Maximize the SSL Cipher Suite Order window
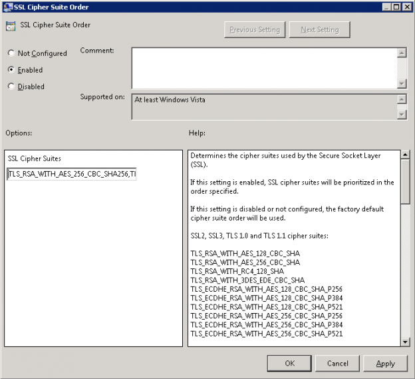The height and width of the screenshot is (379, 415). [x=396, y=7]
